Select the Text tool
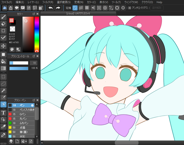The height and width of the screenshot is (145, 184). tap(3, 113)
